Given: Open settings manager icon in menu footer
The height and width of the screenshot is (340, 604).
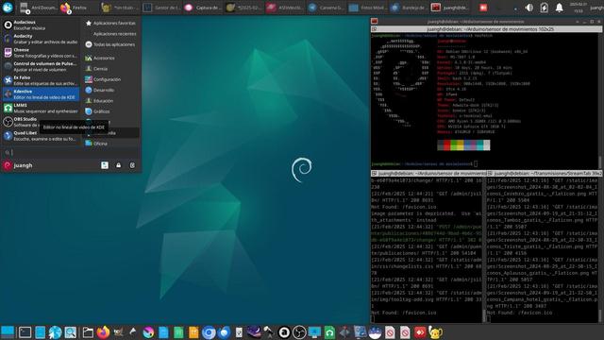Looking at the screenshot, I should coord(105,165).
